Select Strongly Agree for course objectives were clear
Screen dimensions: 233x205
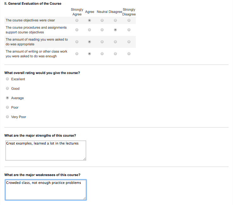pyautogui.click(x=77, y=20)
